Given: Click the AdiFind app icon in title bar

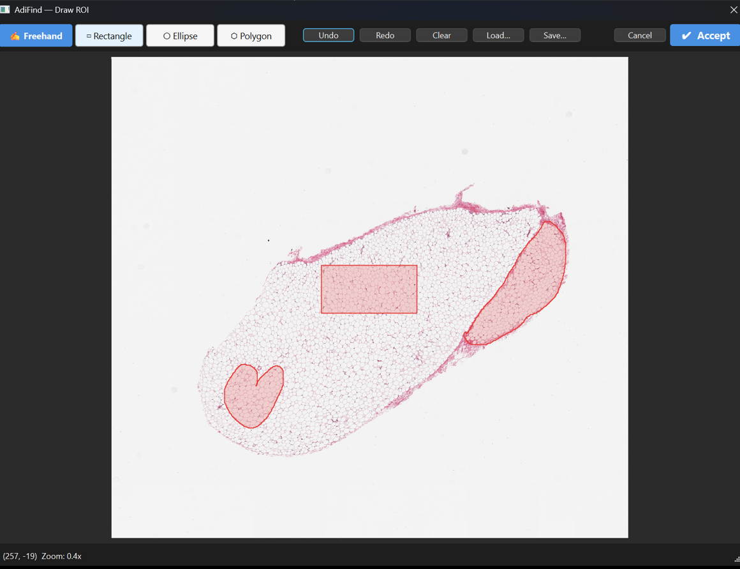Looking at the screenshot, I should tap(5, 10).
